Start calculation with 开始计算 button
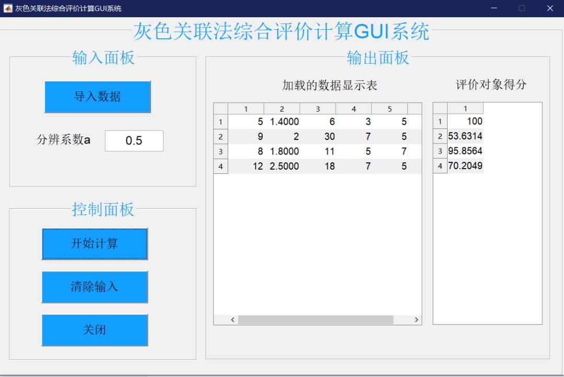 [x=95, y=244]
